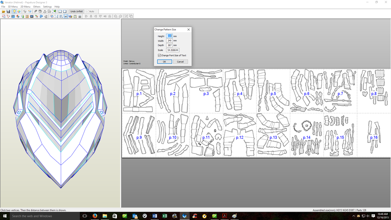
Task: Toggle the light bulb lighting icon
Action: click(x=14, y=11)
